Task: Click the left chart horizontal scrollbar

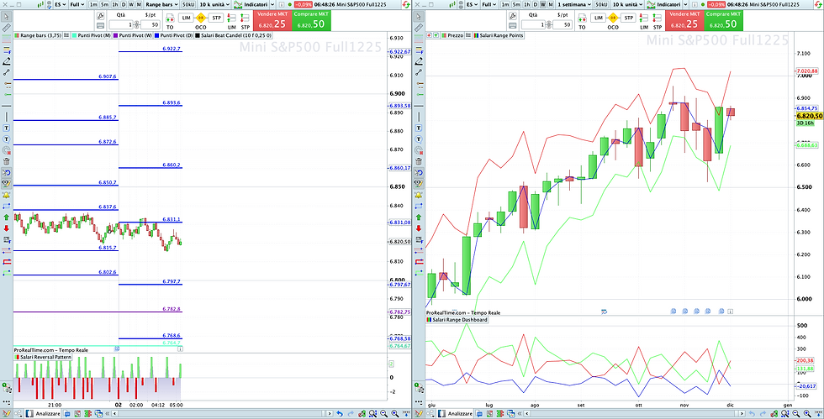Action: tap(224, 414)
